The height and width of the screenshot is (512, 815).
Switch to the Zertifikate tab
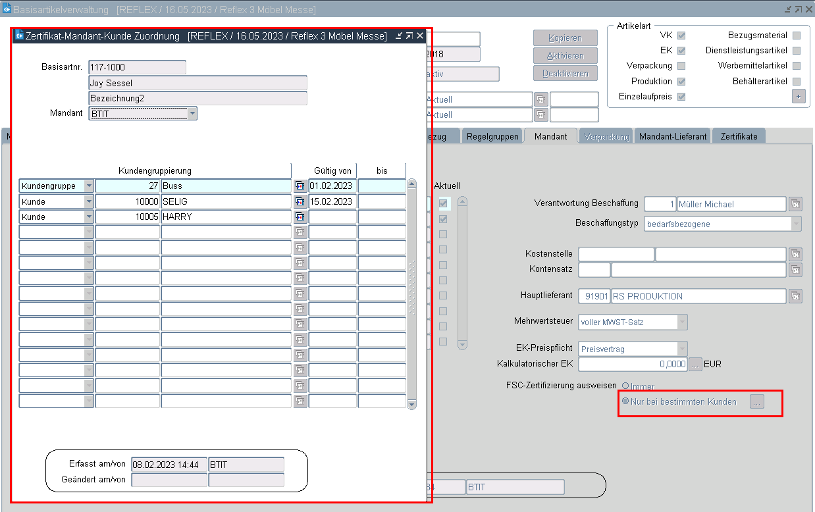pos(739,136)
